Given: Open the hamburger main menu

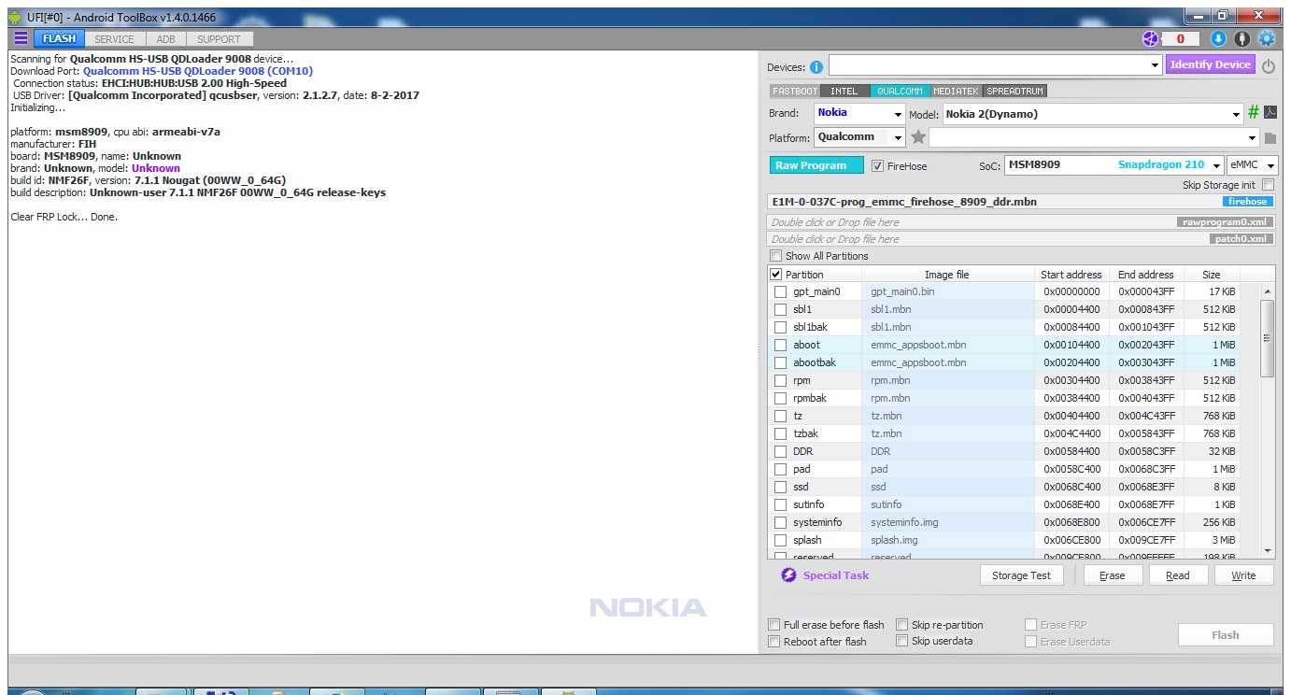Looking at the screenshot, I should pyautogui.click(x=21, y=38).
